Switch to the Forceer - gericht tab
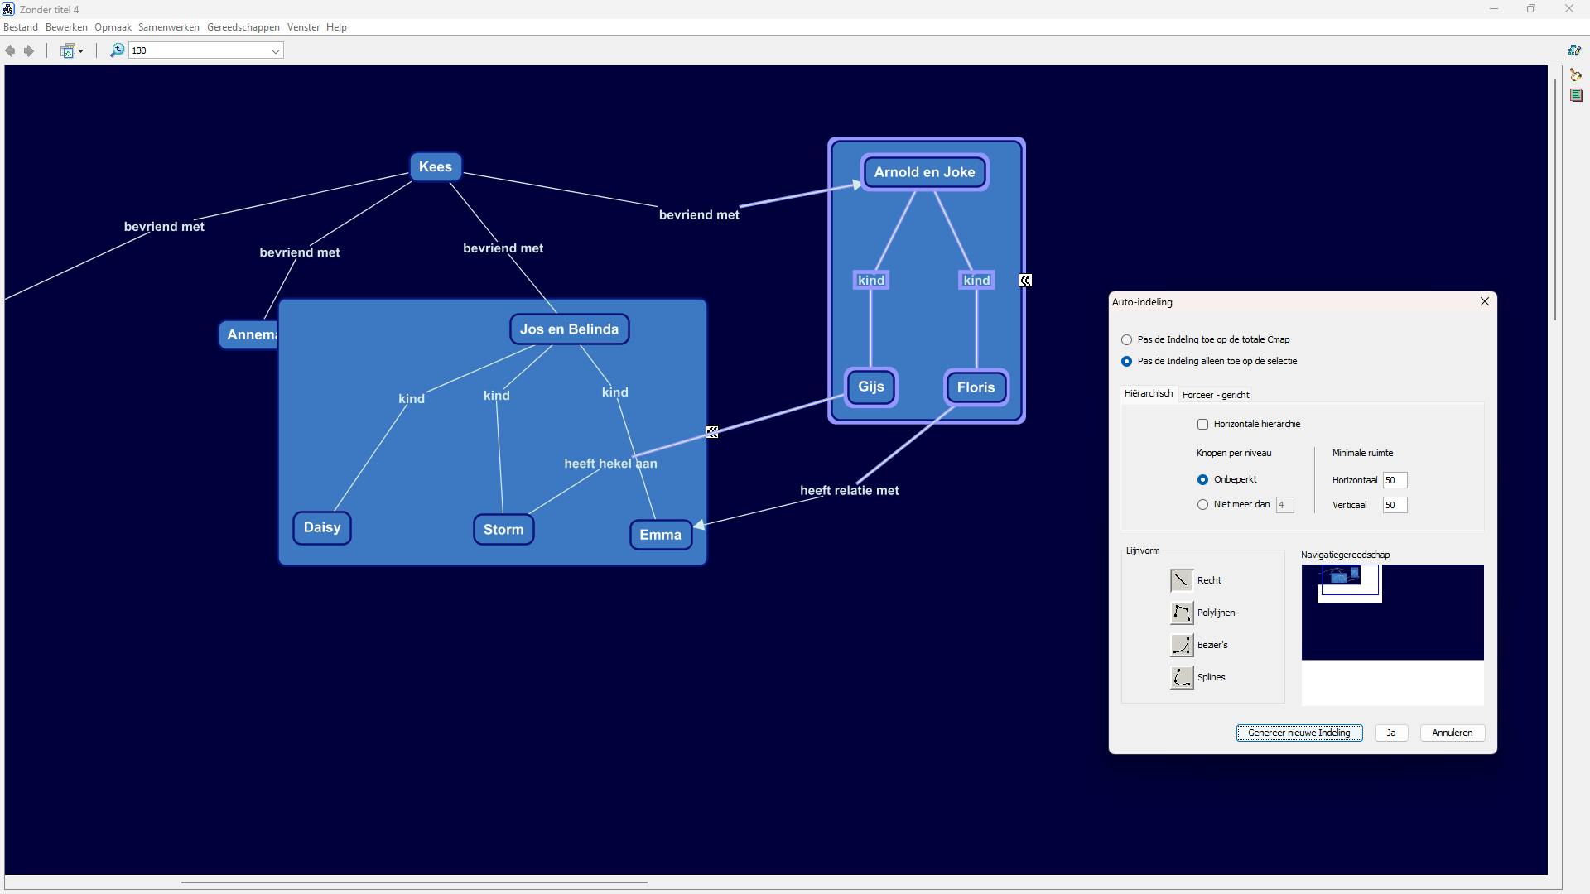1590x894 pixels. 1216,395
